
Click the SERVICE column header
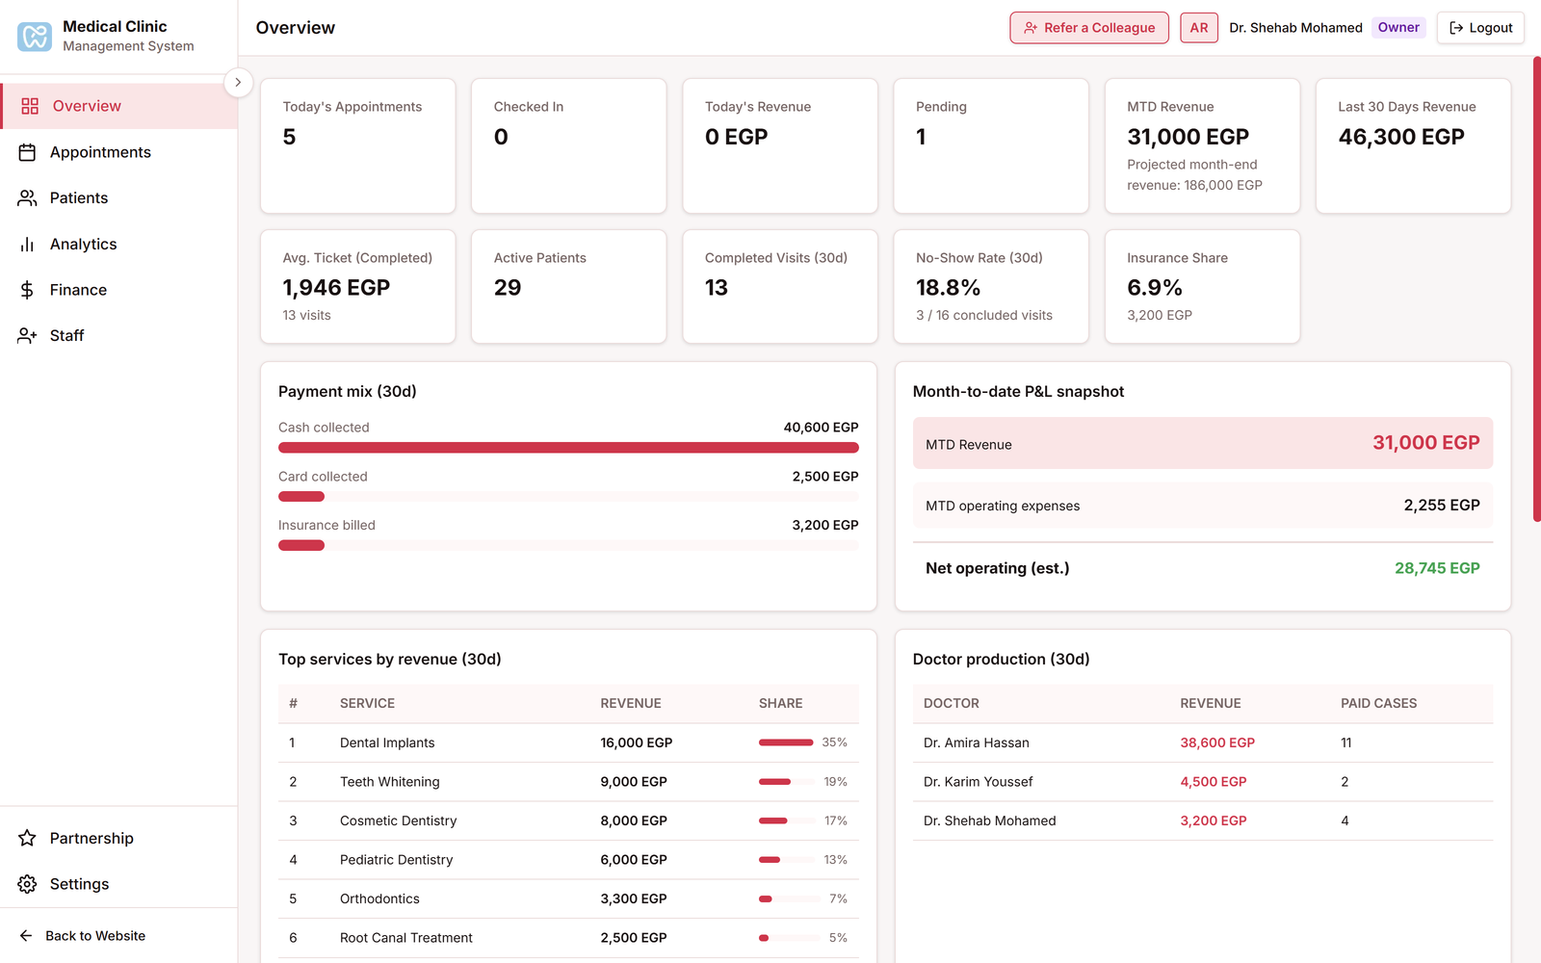(367, 703)
